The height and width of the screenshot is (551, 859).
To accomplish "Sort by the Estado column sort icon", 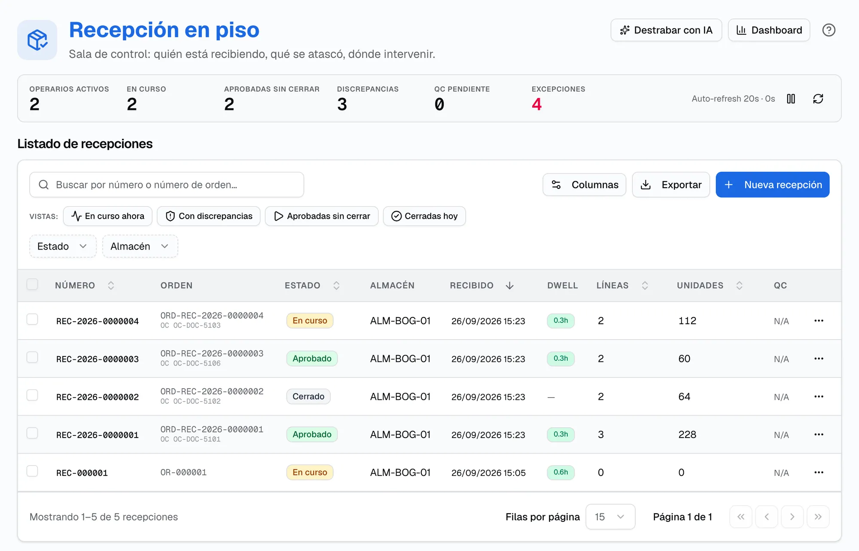I will [336, 286].
